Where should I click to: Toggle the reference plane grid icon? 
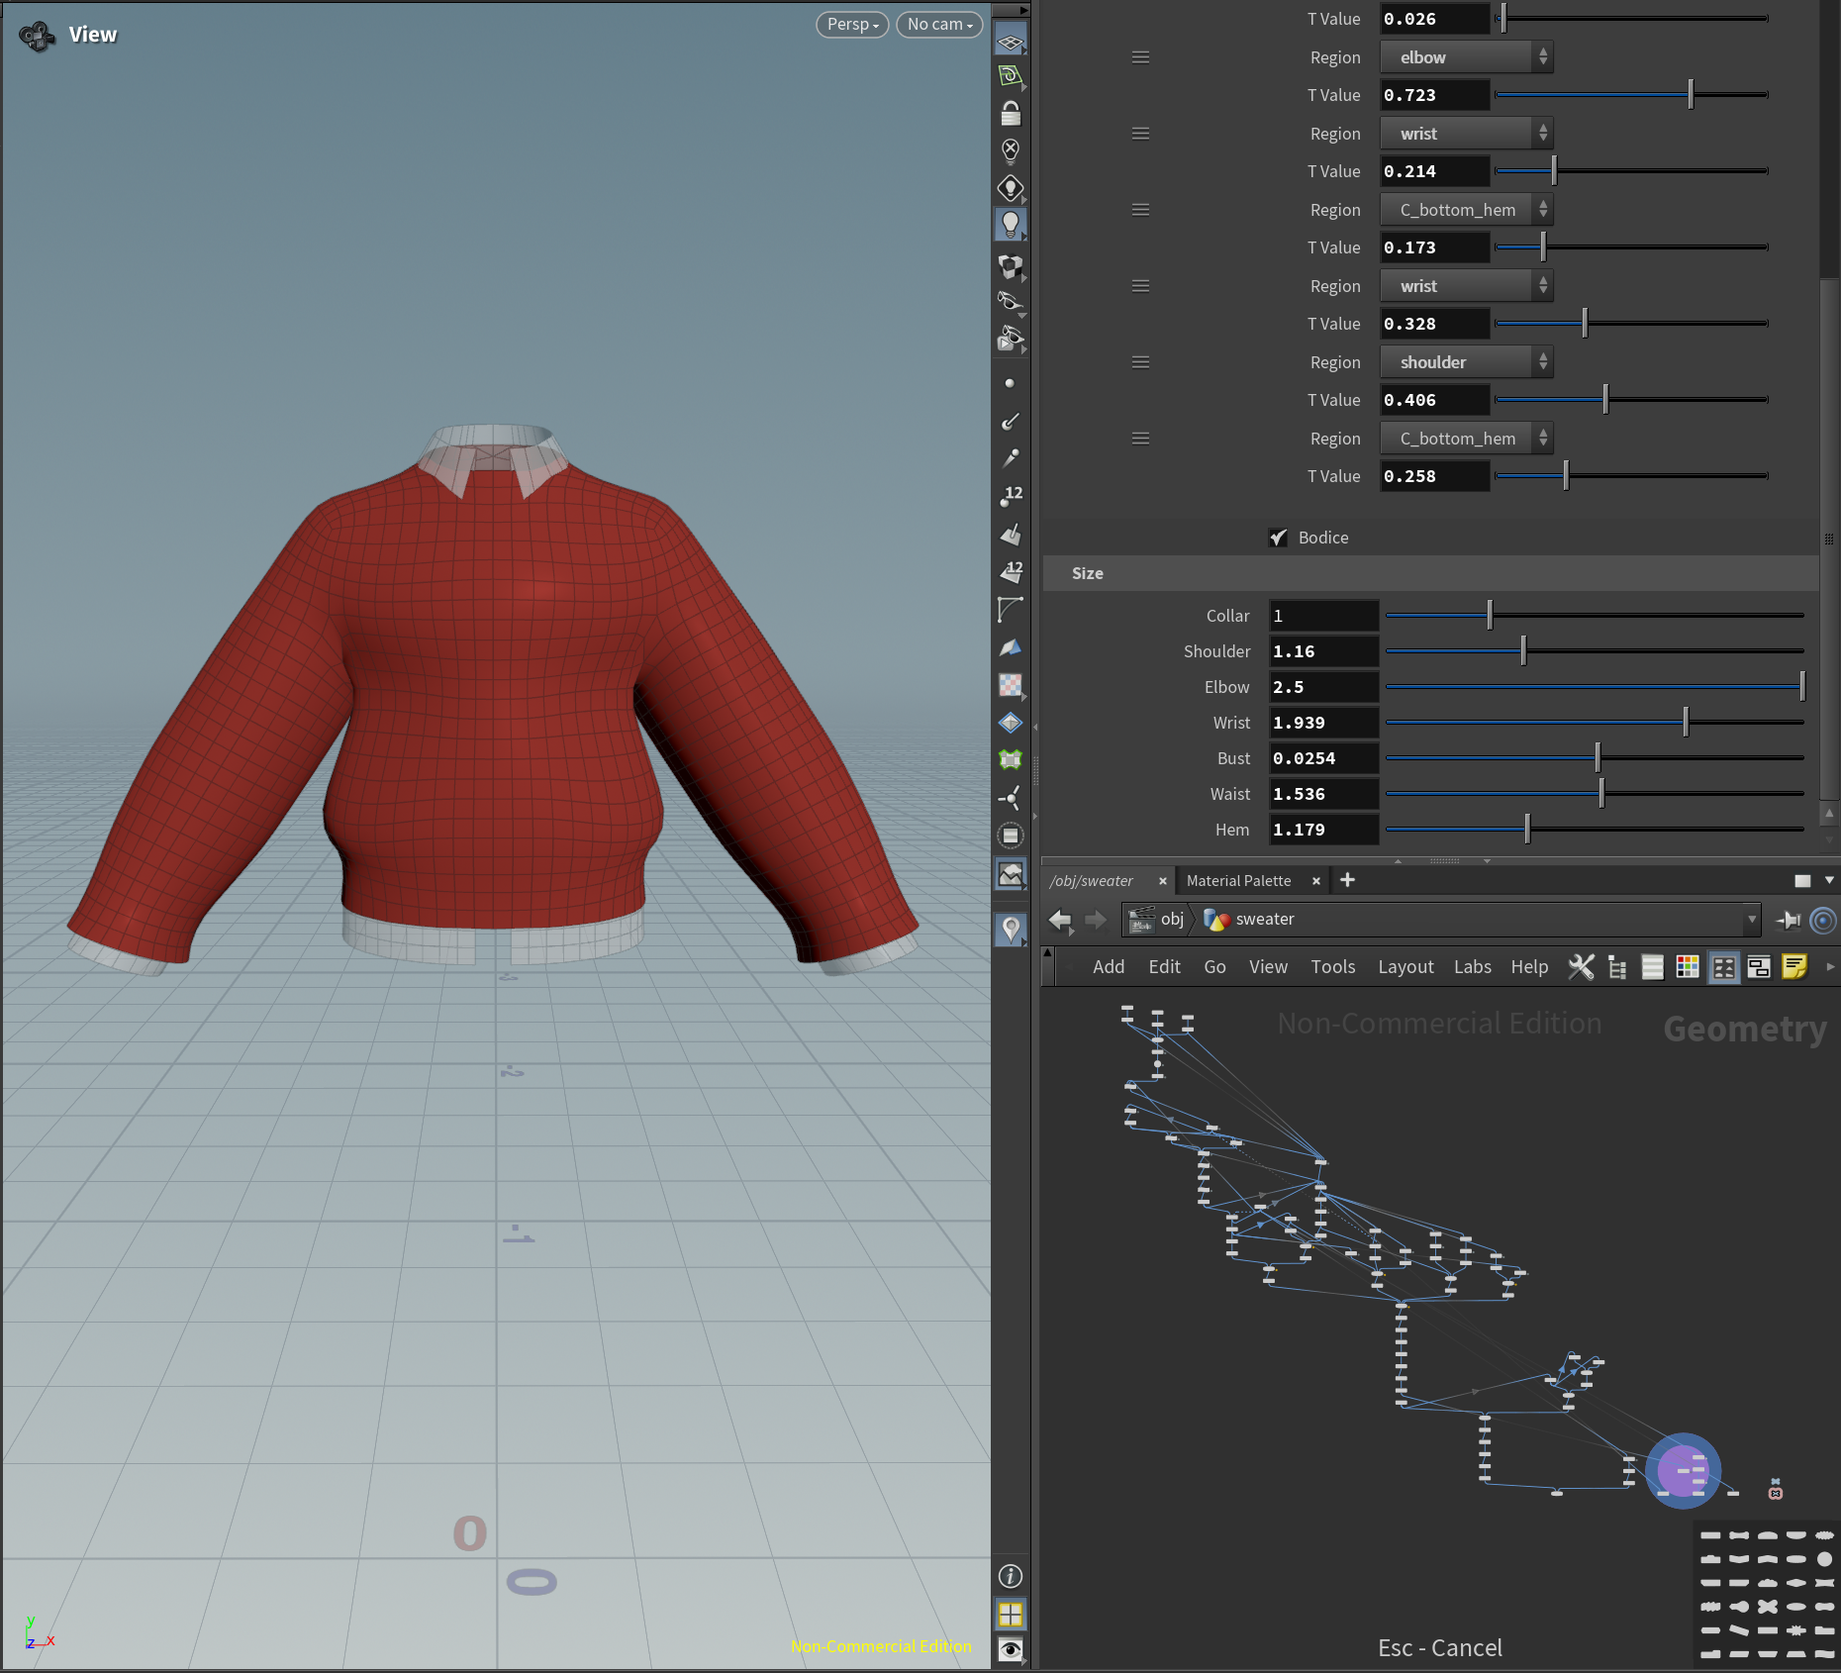(x=1010, y=41)
